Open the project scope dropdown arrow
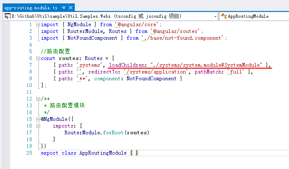The height and width of the screenshot is (169, 289). tap(215, 16)
